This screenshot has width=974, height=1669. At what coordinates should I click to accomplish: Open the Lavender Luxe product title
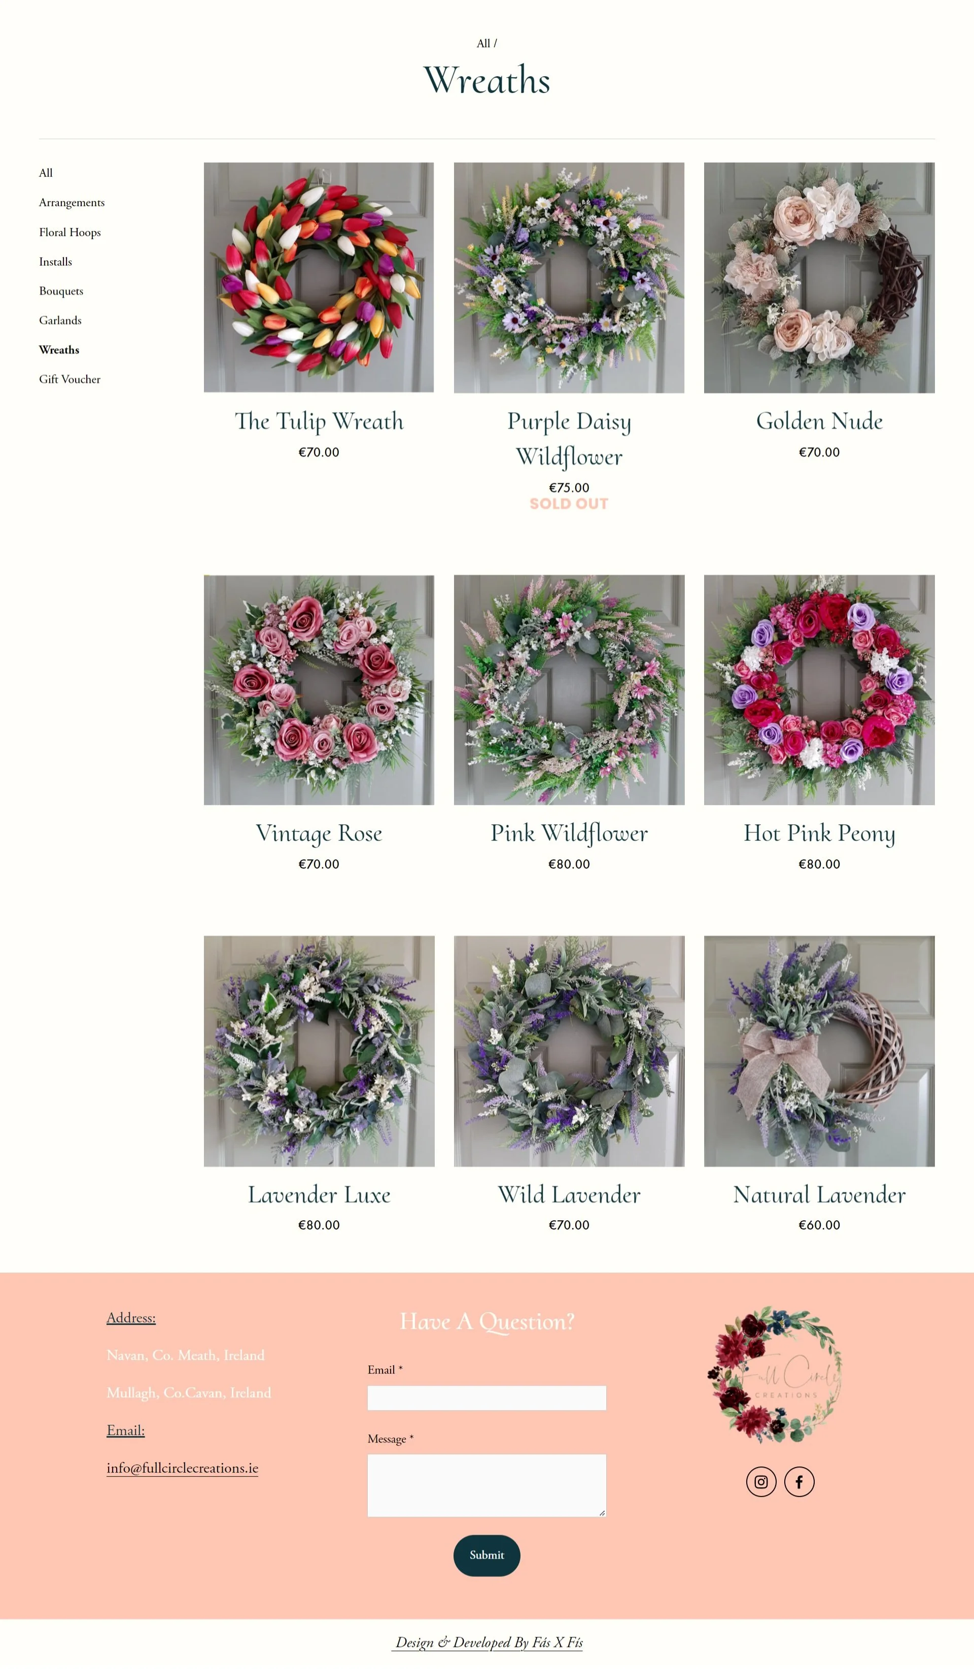tap(319, 1195)
